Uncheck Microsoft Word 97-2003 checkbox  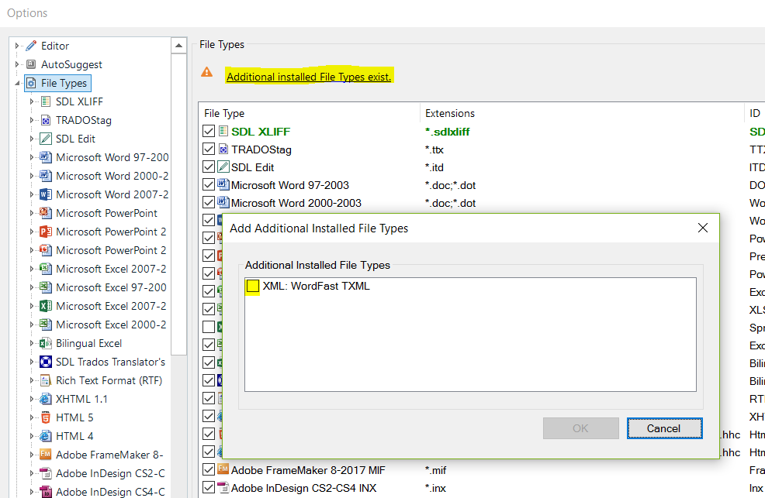[209, 185]
